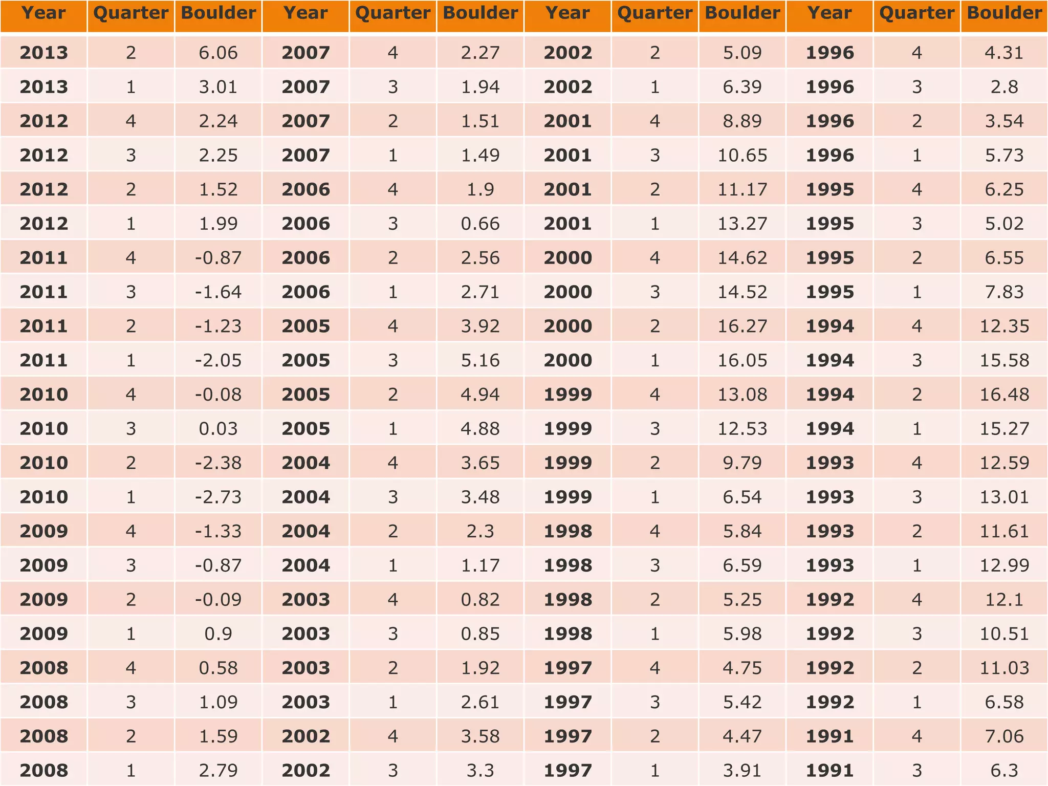Click the cell showing -2.73

tap(219, 497)
